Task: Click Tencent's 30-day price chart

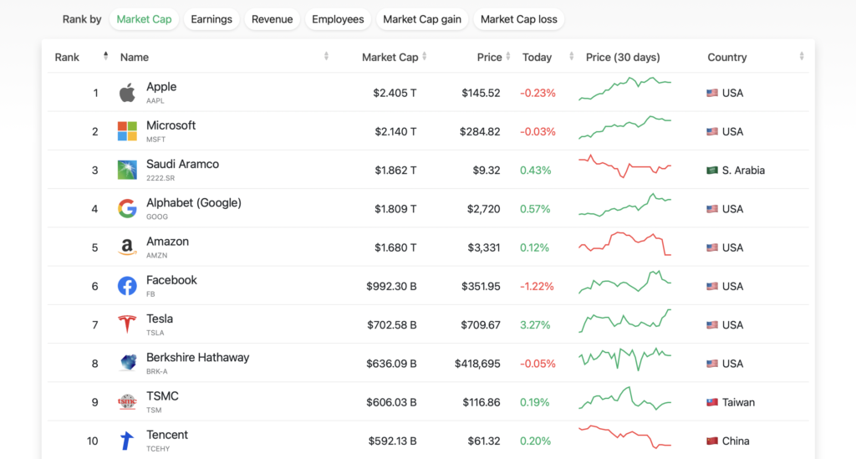Action: [x=625, y=436]
